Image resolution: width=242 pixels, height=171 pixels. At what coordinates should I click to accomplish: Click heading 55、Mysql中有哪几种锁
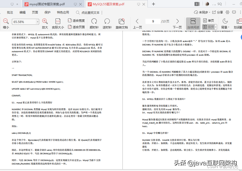155,133
